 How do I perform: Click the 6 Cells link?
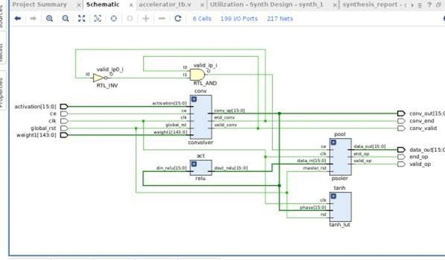pyautogui.click(x=202, y=19)
